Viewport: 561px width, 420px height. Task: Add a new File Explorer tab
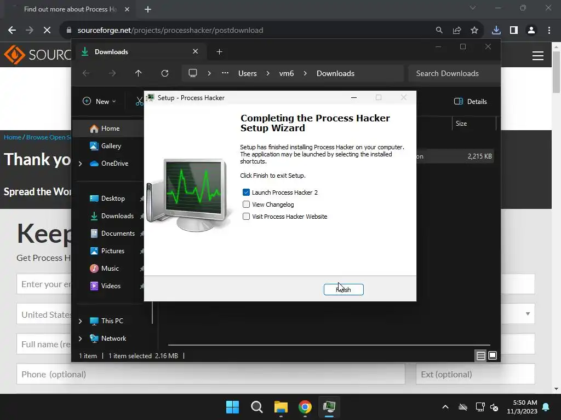coord(219,52)
